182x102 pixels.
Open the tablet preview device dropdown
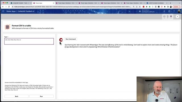(x=164, y=17)
